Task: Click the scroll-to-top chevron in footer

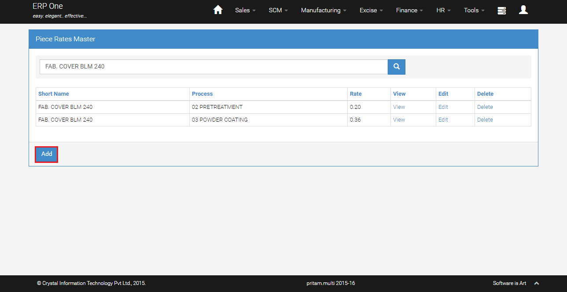Action: (536, 283)
